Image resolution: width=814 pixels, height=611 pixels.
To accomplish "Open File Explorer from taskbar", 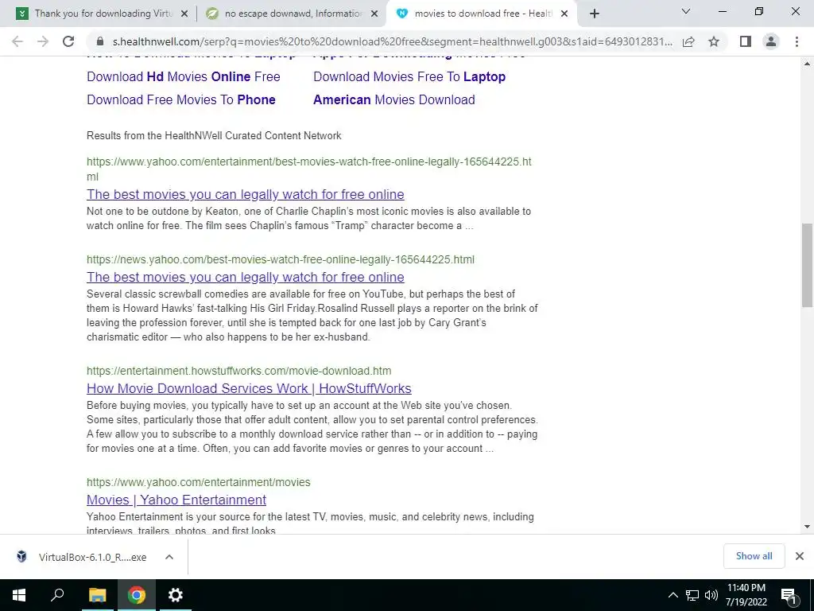I will [97, 595].
